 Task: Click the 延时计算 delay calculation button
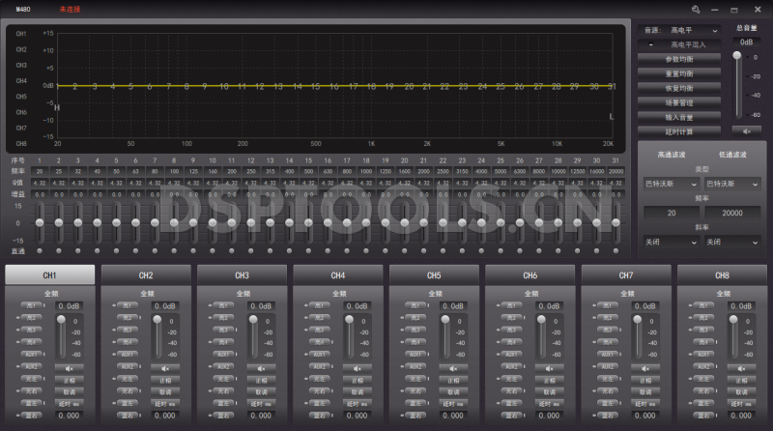[x=679, y=131]
